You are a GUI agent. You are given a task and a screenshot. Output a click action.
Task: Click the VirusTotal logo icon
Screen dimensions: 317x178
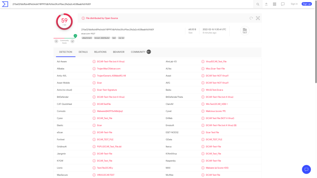tap(5, 4)
